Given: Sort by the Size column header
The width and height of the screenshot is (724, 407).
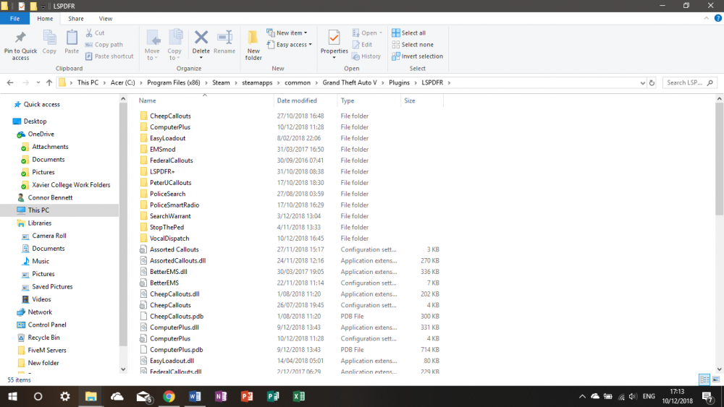Looking at the screenshot, I should 410,100.
